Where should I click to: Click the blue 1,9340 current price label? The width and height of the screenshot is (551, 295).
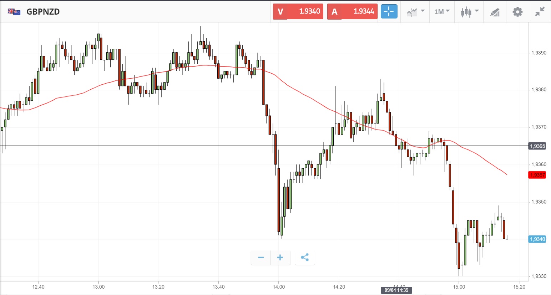click(x=537, y=239)
